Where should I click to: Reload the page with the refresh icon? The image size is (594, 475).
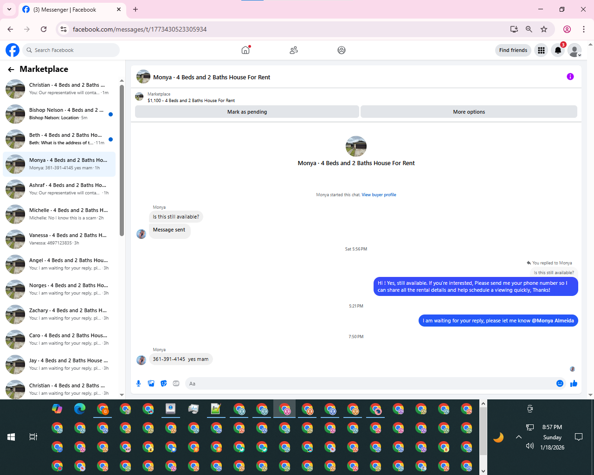click(x=44, y=29)
